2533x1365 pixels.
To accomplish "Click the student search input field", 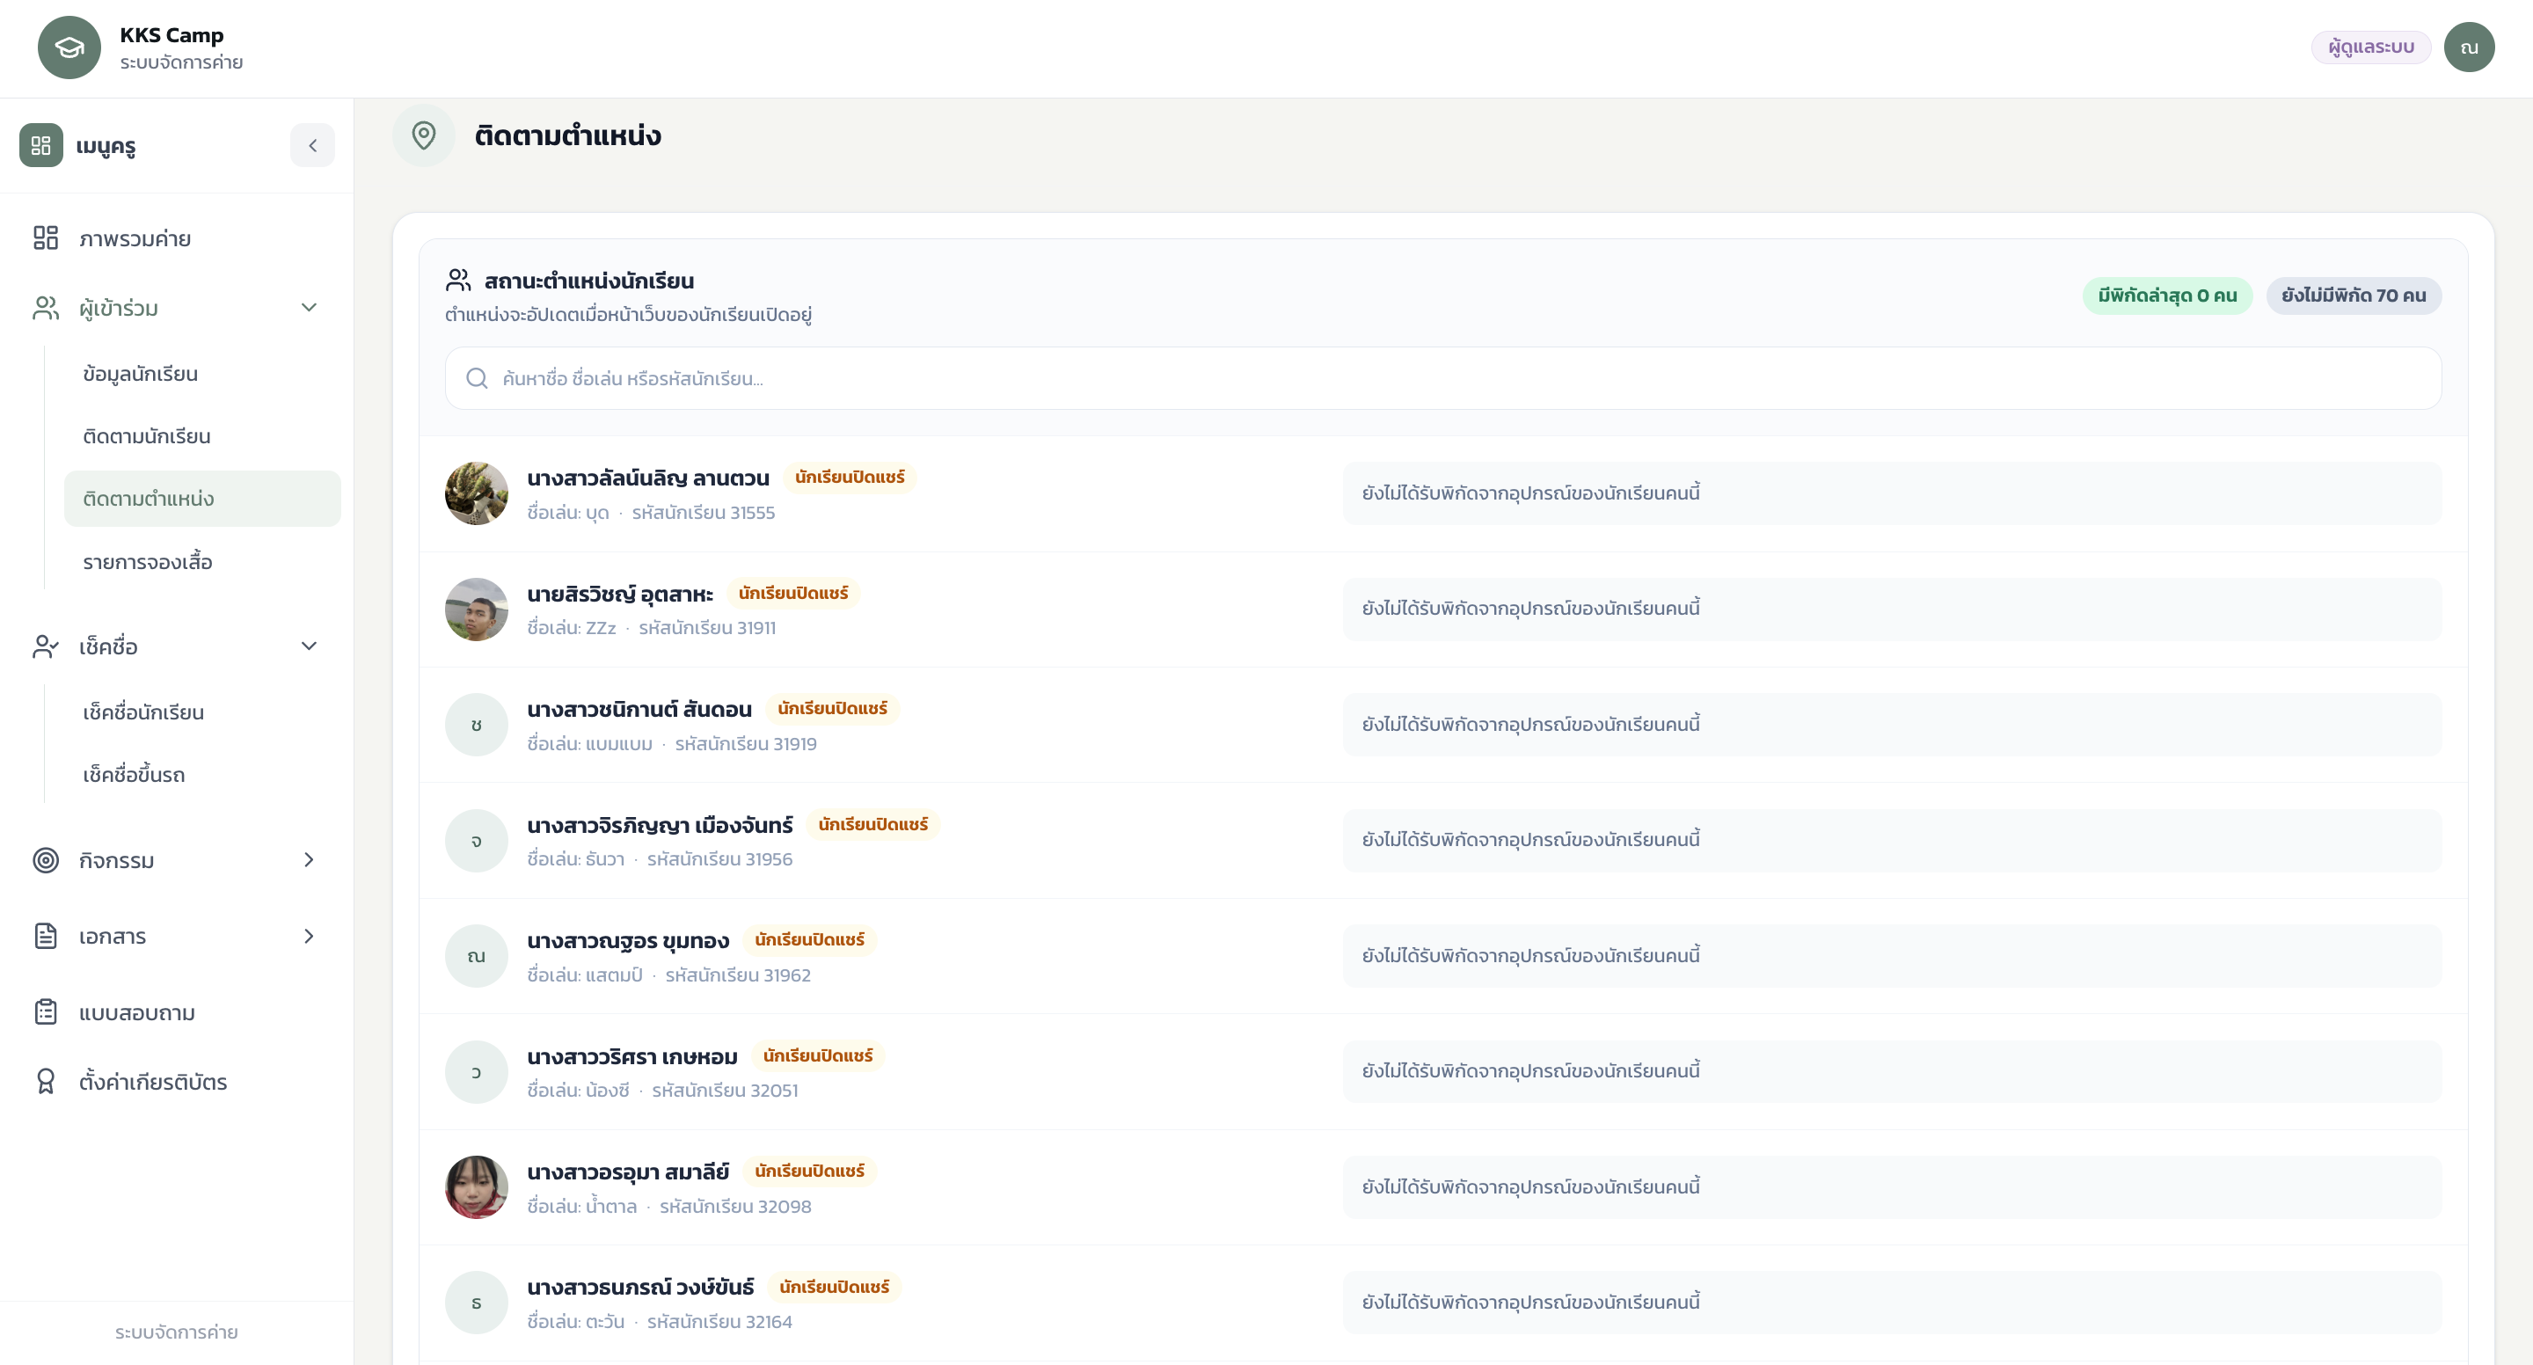I will pos(1442,378).
